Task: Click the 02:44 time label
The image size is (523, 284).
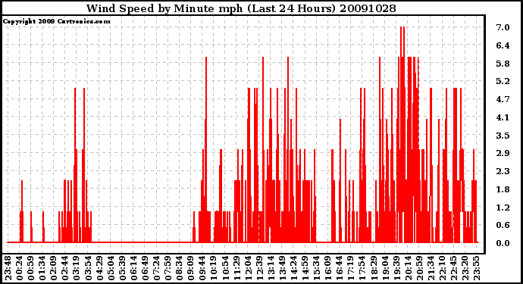Action: 65,268
